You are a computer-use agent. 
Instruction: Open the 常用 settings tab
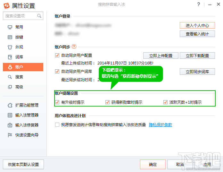pos(23,27)
